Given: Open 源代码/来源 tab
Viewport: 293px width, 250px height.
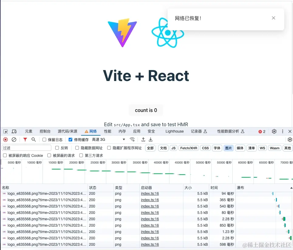Looking at the screenshot, I should 67,131.
